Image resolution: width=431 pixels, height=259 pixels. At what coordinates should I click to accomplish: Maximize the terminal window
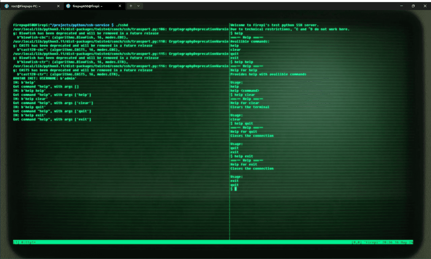tap(413, 6)
